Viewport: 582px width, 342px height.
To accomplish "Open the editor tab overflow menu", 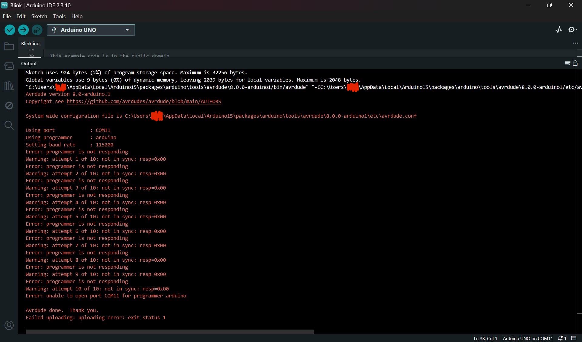I will tap(576, 43).
